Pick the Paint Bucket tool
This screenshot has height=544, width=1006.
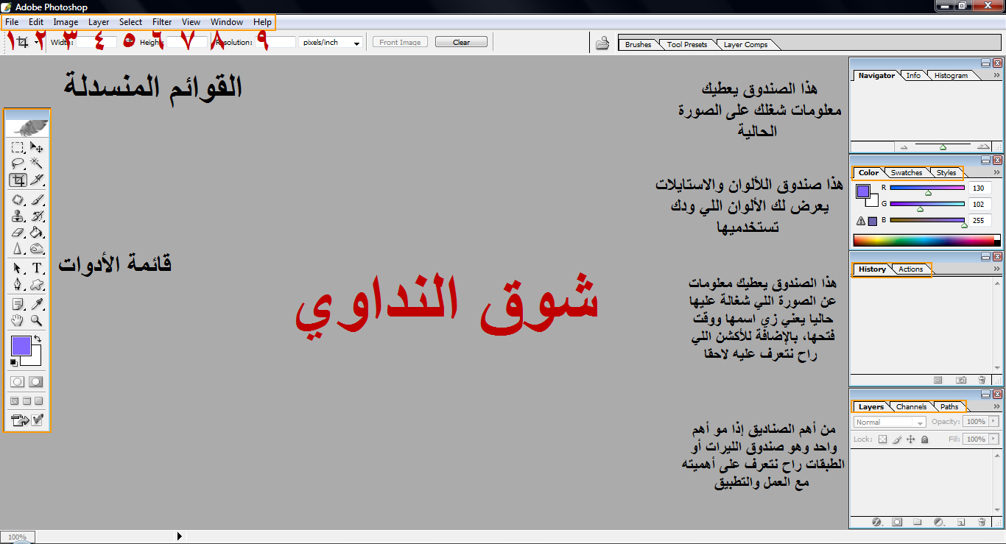pyautogui.click(x=36, y=233)
